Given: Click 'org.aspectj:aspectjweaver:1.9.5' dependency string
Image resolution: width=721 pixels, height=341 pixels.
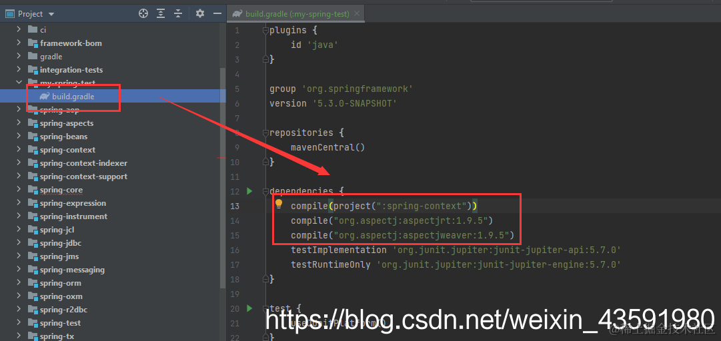Looking at the screenshot, I should 422,236.
